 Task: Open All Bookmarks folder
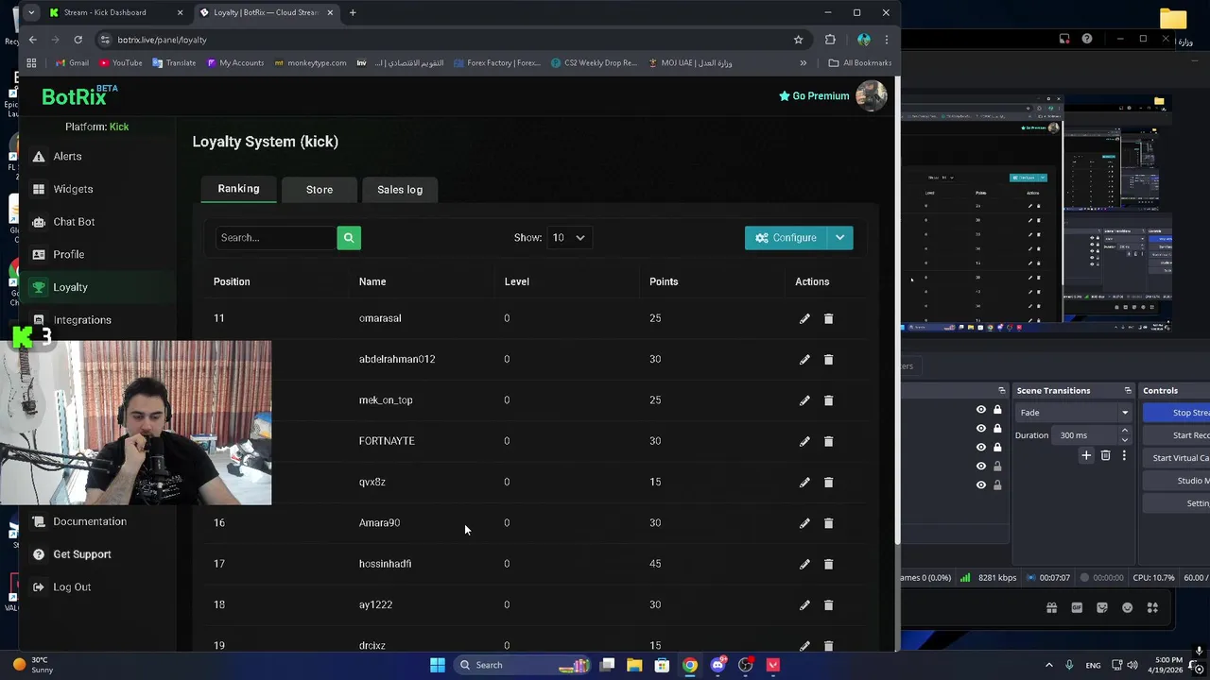[x=860, y=63]
